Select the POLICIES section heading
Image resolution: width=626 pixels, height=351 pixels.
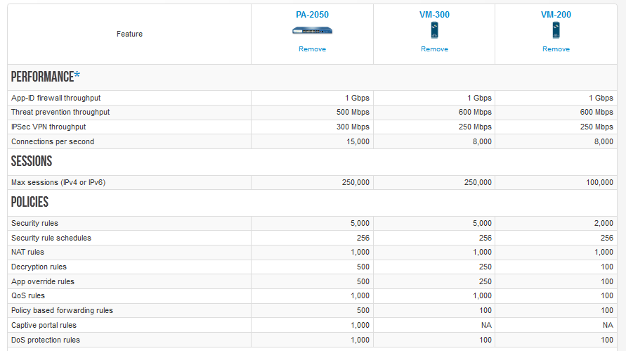click(30, 202)
